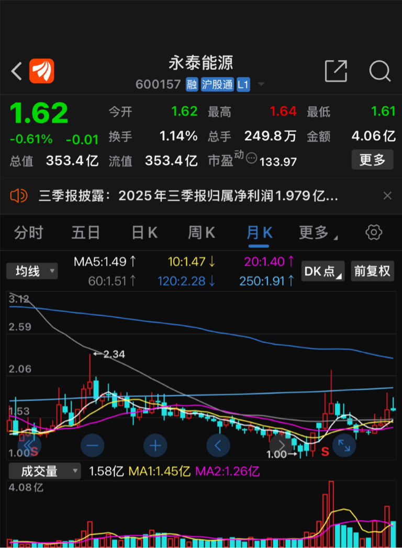Viewport: 402px width, 548px height.
Task: Switch to 分时 tab
Action: 28,232
